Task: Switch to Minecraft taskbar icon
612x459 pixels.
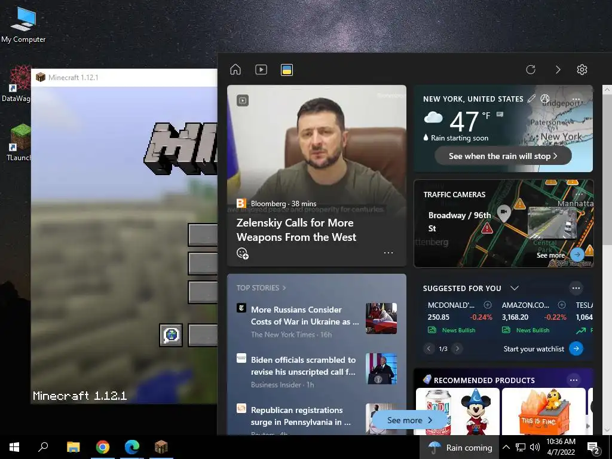Action: coord(161,447)
